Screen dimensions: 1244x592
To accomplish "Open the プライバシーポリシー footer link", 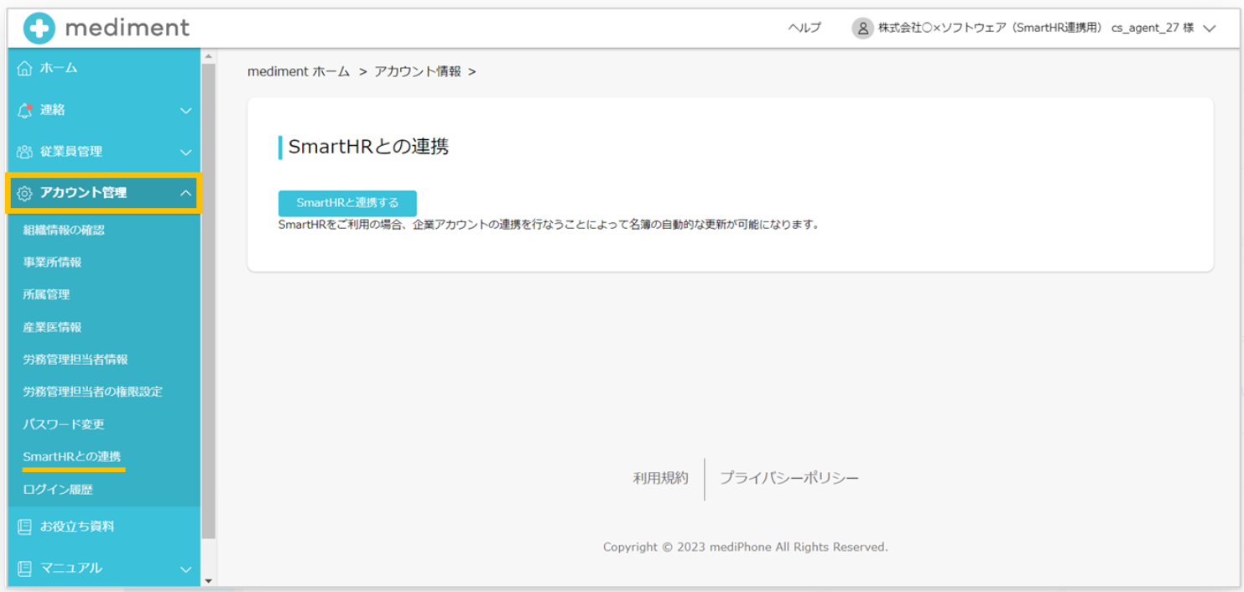I will [789, 478].
